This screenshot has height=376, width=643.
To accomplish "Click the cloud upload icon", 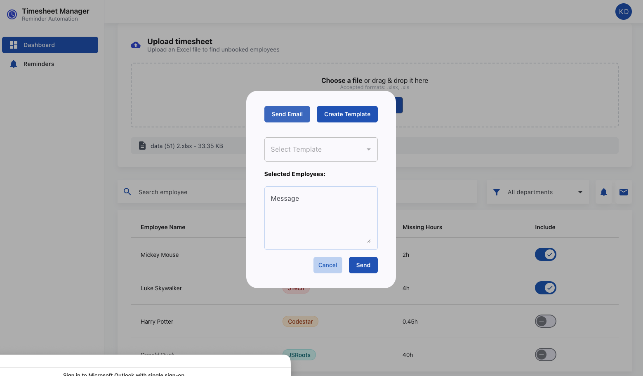I will click(x=136, y=45).
